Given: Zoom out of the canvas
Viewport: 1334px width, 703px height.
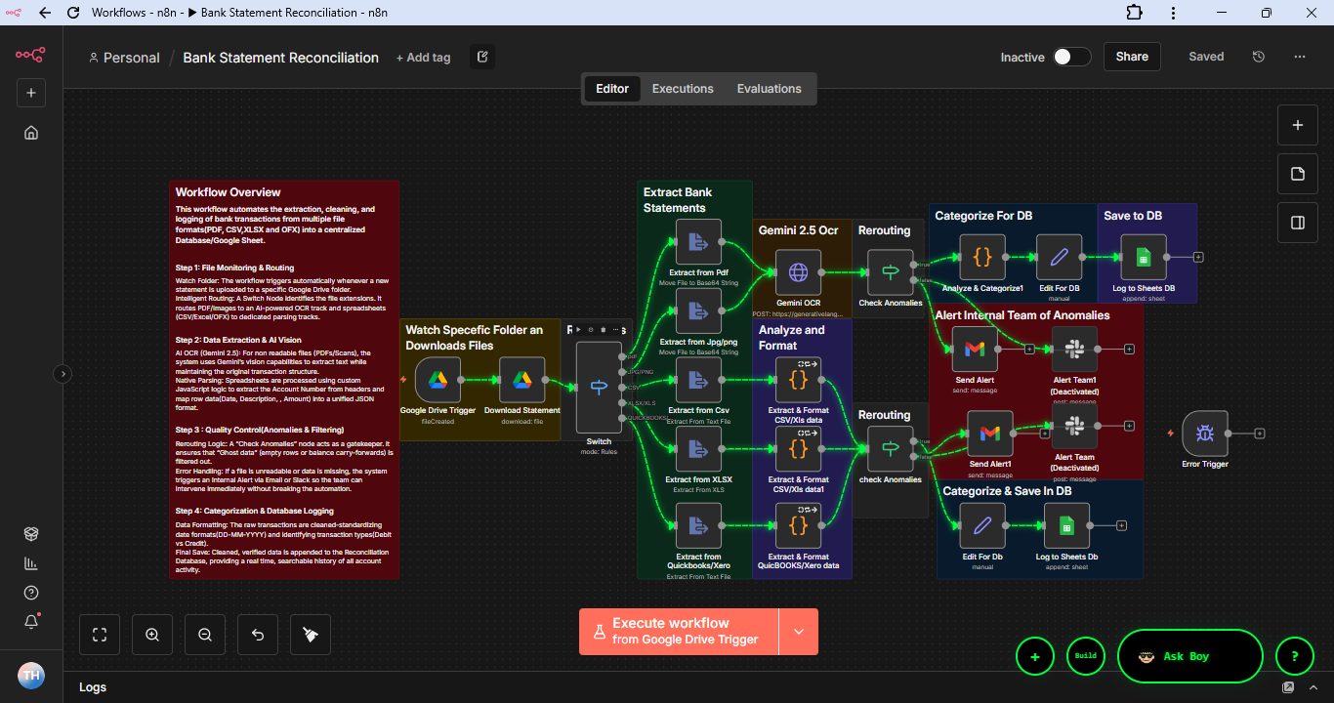Looking at the screenshot, I should (x=205, y=635).
